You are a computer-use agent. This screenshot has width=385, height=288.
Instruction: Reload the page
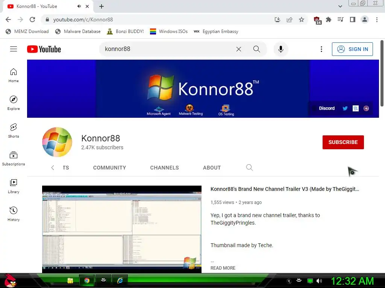pyautogui.click(x=32, y=19)
